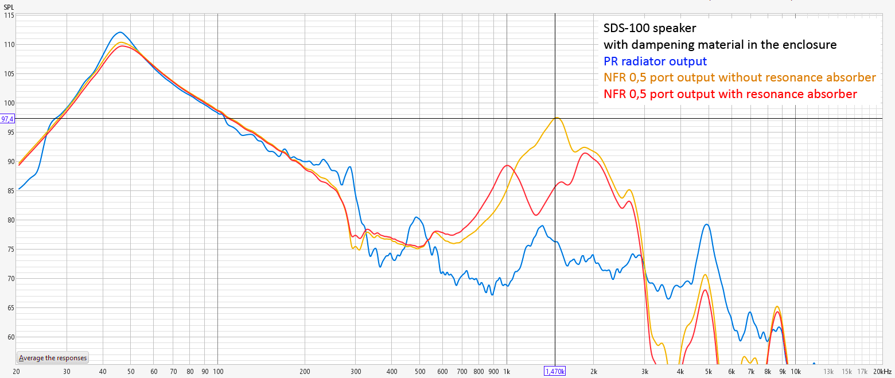Click the 200 Hz frequency label
The height and width of the screenshot is (378, 895).
tap(305, 372)
